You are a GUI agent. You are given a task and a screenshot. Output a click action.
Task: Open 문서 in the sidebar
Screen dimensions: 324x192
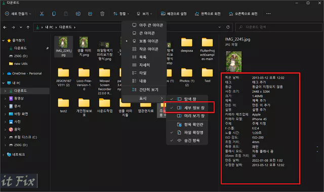point(15,106)
